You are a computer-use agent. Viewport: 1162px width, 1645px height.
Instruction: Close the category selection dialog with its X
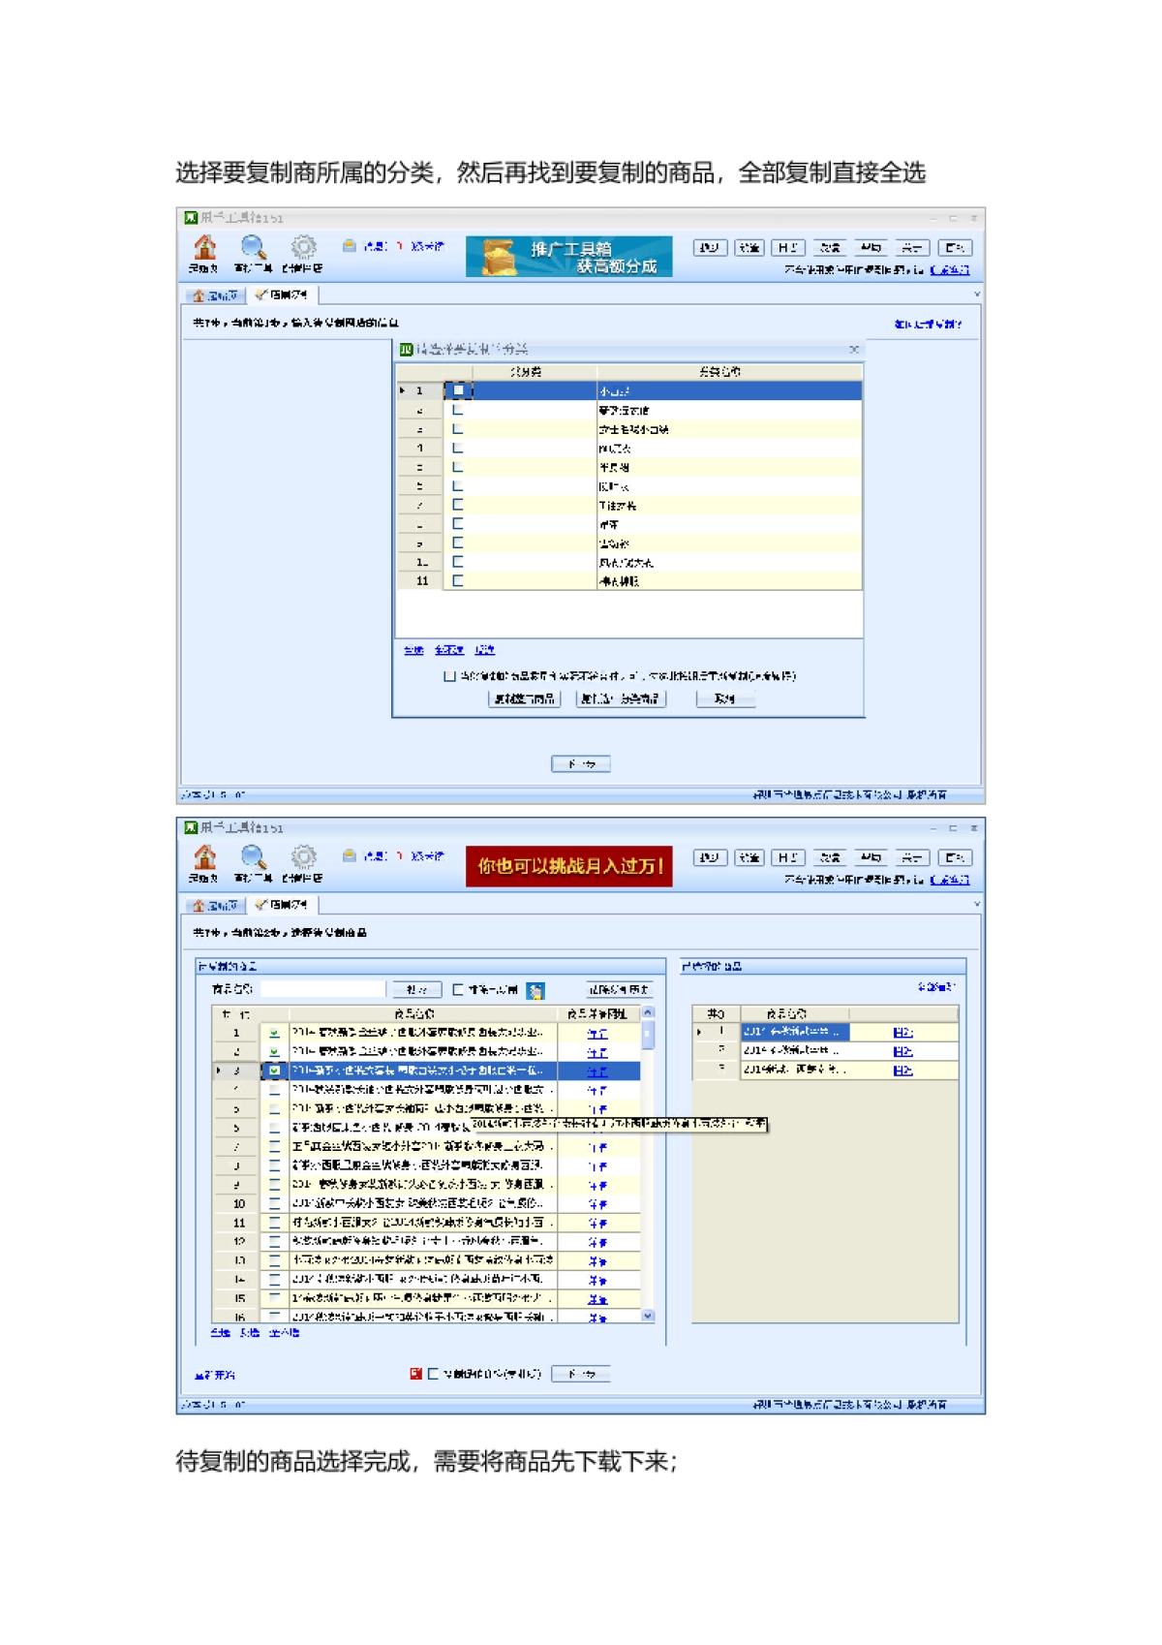[x=853, y=349]
